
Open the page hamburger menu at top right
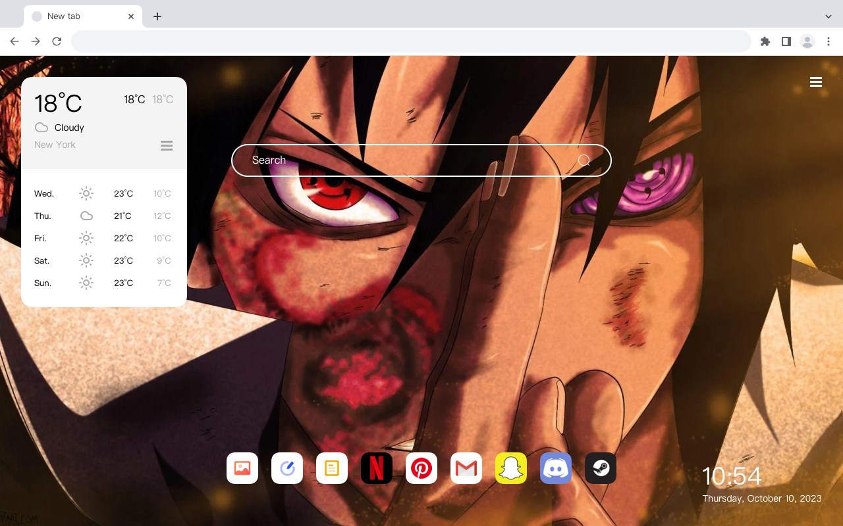[x=816, y=82]
